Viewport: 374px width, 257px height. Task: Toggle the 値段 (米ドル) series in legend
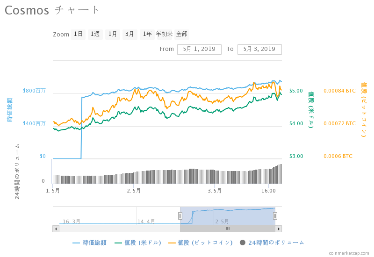pos(138,243)
